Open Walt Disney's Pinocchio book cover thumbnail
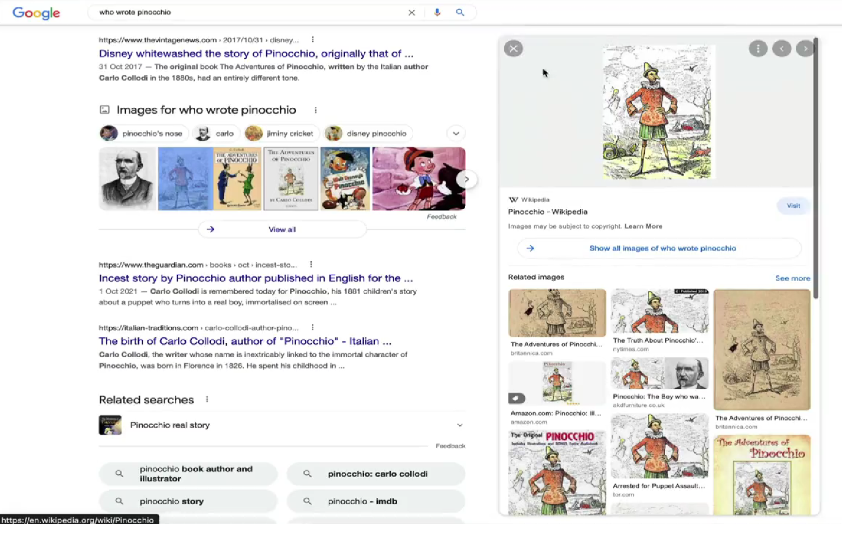The width and height of the screenshot is (842, 533). (345, 179)
